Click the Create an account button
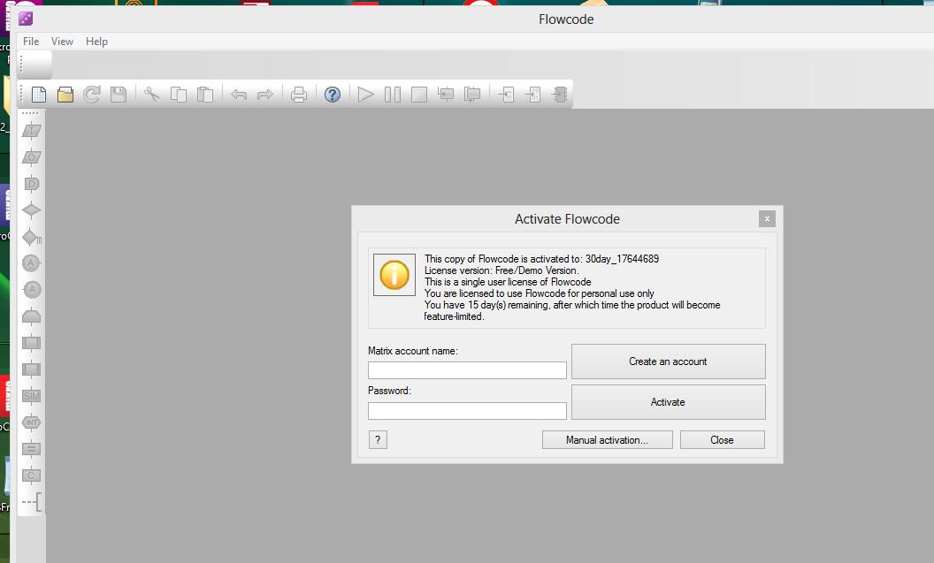 [x=669, y=361]
